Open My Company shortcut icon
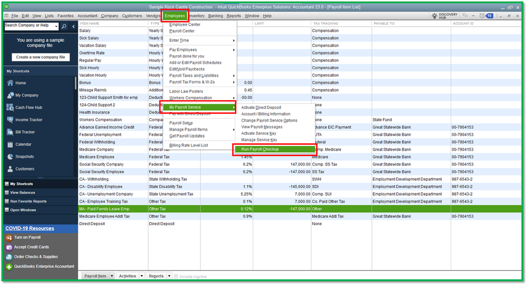Screen dimensions: 526x284 tap(10, 96)
